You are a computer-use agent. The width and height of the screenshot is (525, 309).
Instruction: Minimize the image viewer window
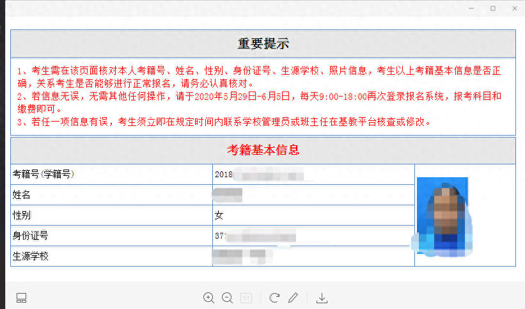(471, 8)
